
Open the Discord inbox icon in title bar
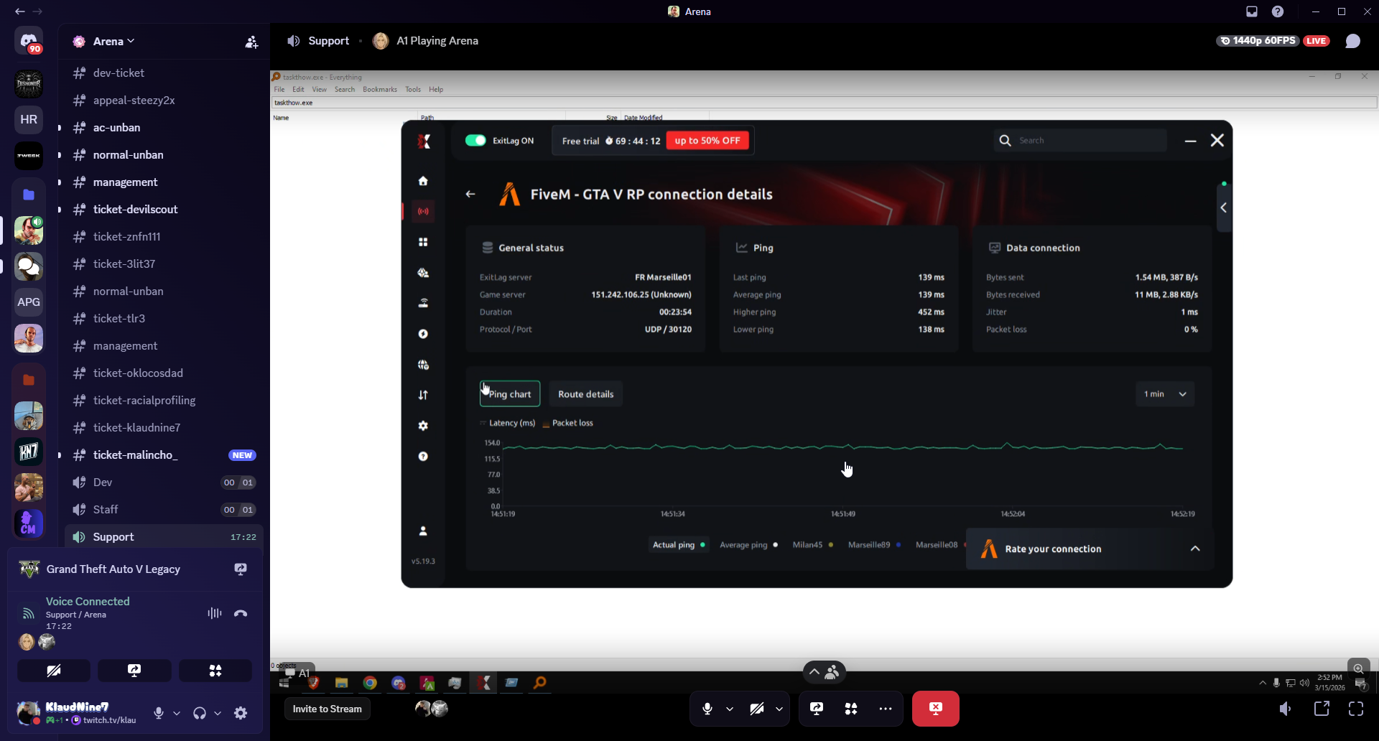1252,11
